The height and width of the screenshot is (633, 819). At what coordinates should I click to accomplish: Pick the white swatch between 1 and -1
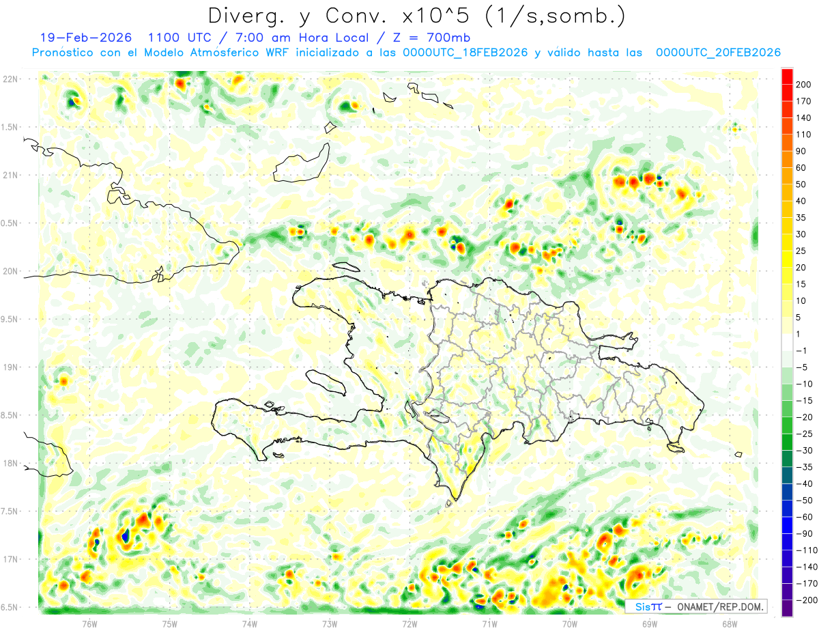(x=787, y=342)
